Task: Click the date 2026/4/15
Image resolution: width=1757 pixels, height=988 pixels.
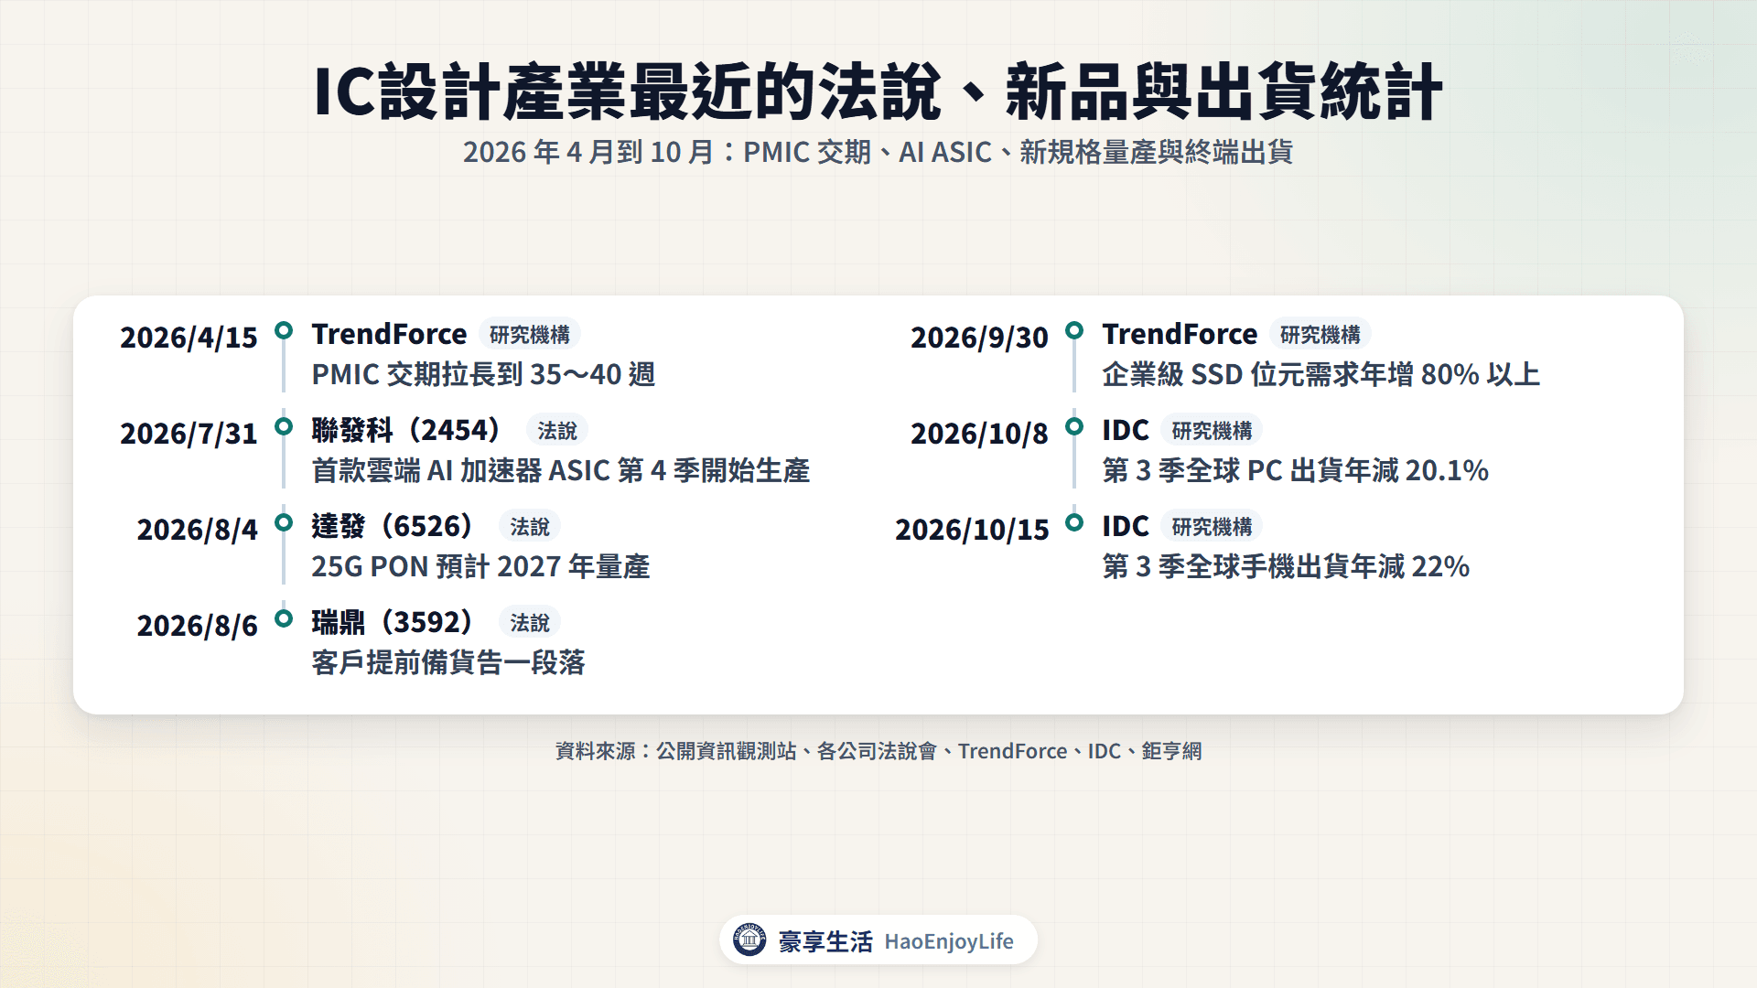Action: tap(189, 338)
